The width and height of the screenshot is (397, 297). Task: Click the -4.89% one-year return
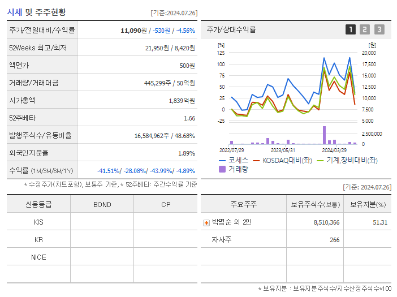coord(185,171)
